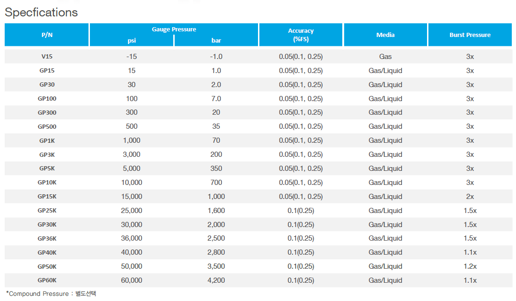This screenshot has width=516, height=301.
Task: Select the GP100 part number cell
Action: (47, 99)
